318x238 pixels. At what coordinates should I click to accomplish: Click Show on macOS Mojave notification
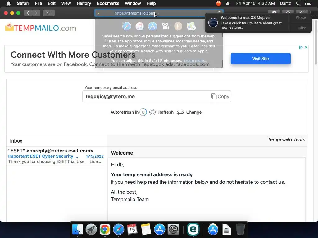tap(301, 18)
